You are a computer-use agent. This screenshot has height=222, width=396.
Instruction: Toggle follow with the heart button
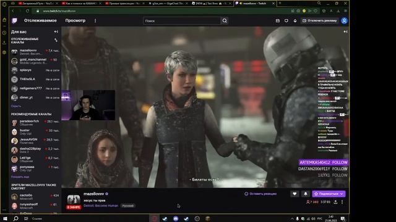pyautogui.click(x=295, y=194)
